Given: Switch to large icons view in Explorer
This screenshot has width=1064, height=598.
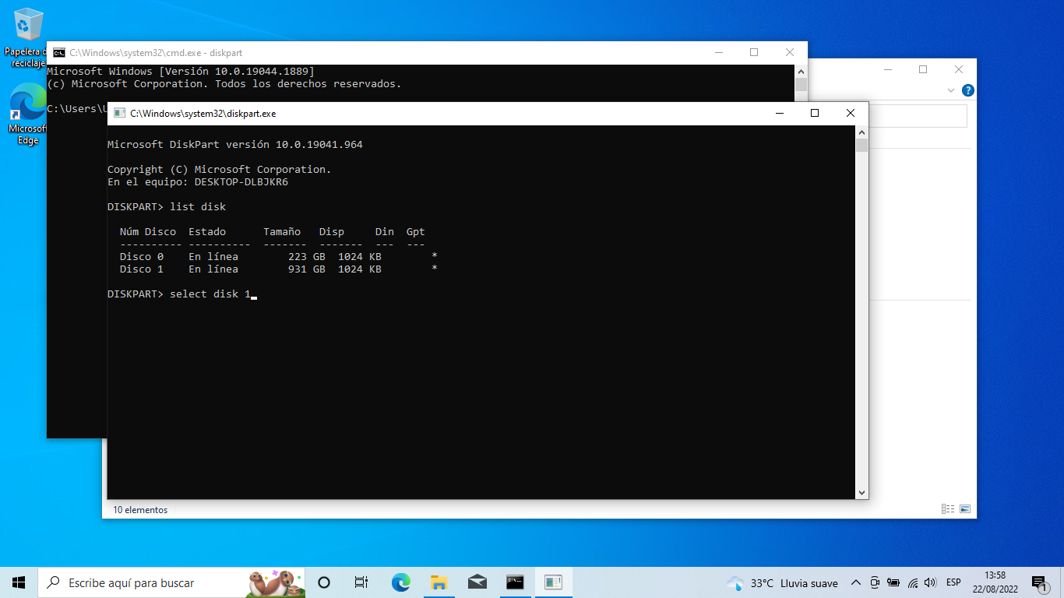Looking at the screenshot, I should tap(965, 509).
